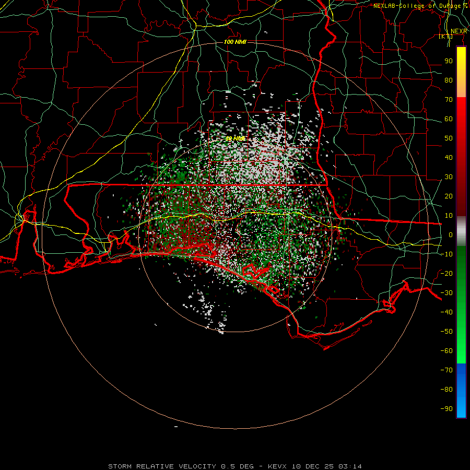Click the NEXLAB-College of DuPage watermark text
470x470 pixels.
[x=420, y=6]
